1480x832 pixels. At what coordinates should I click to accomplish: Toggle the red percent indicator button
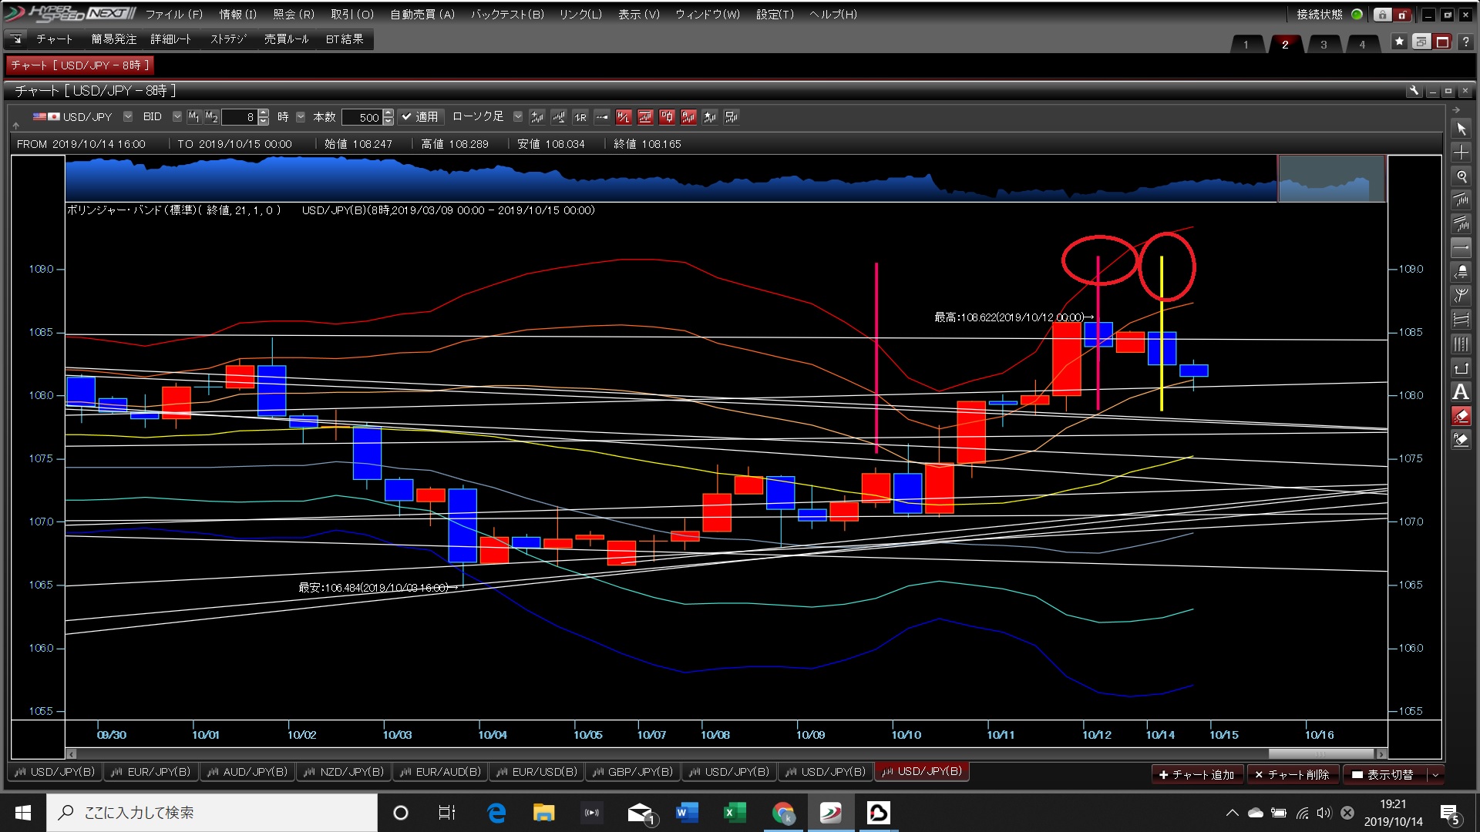[x=624, y=117]
